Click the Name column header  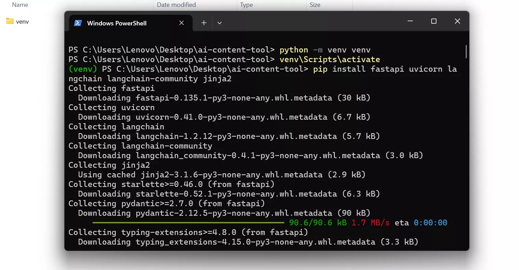(20, 5)
